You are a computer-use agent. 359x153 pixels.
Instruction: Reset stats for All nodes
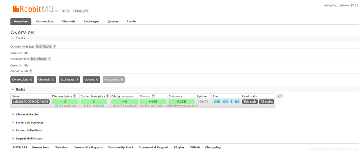267,102
